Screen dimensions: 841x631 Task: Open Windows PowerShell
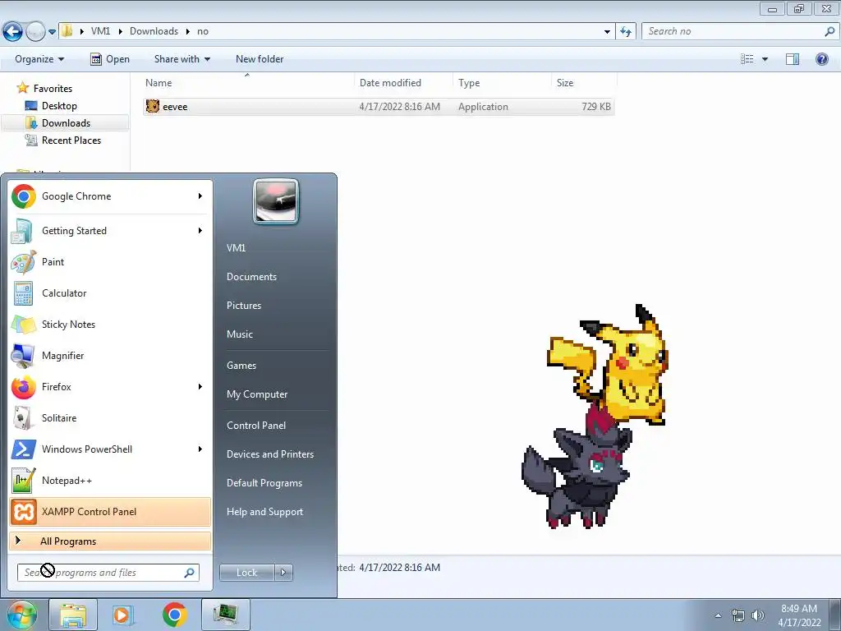(x=110, y=449)
